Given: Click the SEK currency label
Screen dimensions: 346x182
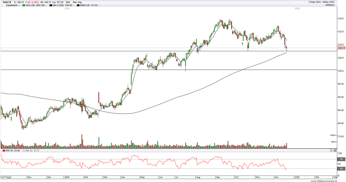Looking at the screenshot, I should coord(68,2).
